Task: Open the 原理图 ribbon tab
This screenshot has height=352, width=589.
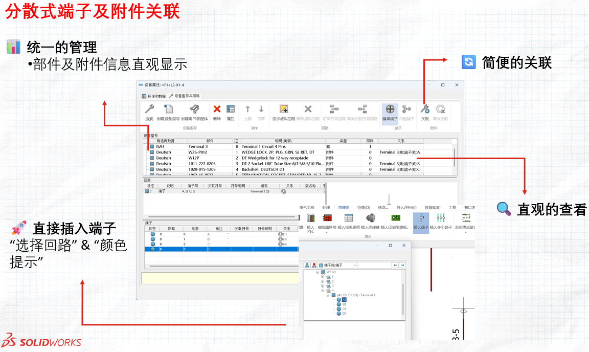Action: (344, 208)
